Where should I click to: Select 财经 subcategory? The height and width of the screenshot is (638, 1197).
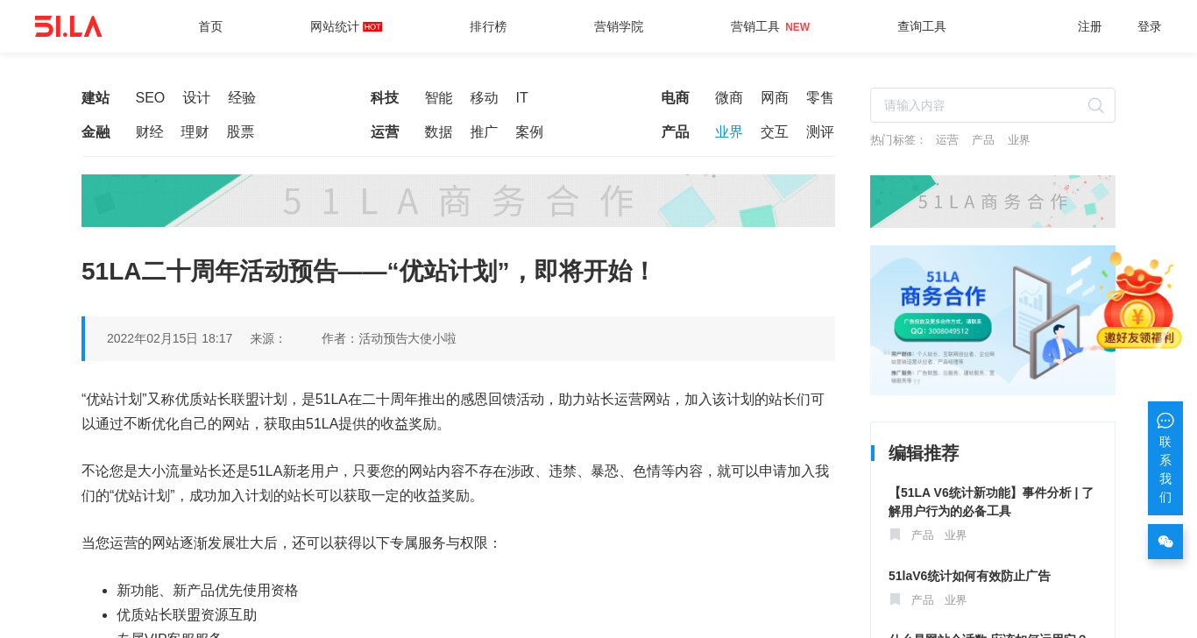149,132
